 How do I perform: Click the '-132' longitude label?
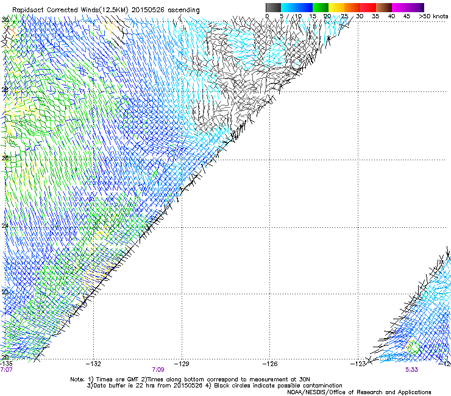click(93, 364)
